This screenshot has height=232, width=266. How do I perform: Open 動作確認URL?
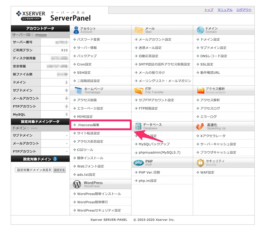click(x=210, y=72)
